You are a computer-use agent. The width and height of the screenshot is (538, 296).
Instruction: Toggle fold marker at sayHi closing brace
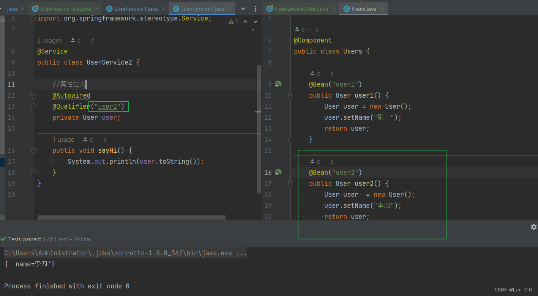coord(34,173)
